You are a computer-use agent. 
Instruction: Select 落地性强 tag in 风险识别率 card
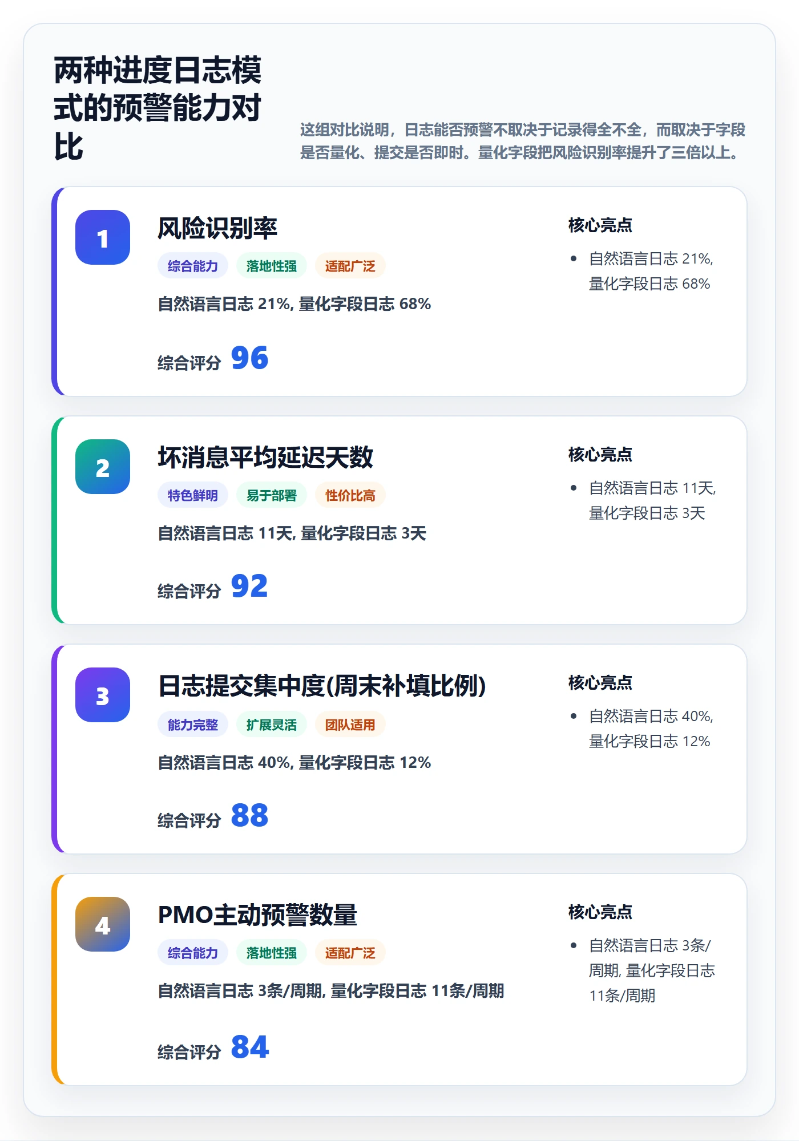point(272,266)
